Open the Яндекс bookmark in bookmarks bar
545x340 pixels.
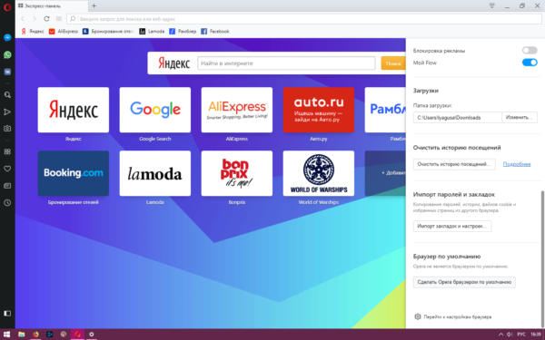(33, 31)
